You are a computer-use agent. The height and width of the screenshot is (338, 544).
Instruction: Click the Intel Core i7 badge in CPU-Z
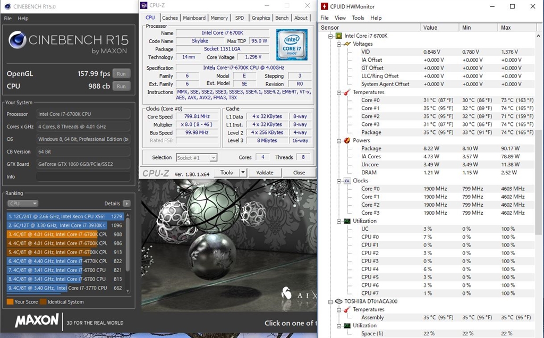coord(292,45)
